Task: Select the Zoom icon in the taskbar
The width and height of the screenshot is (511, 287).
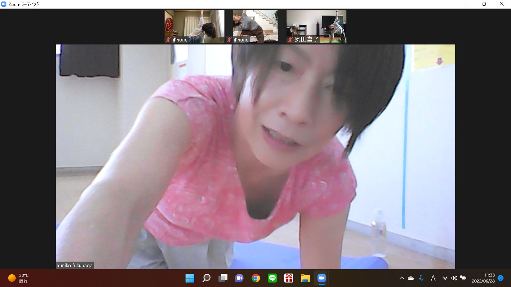Action: point(322,278)
